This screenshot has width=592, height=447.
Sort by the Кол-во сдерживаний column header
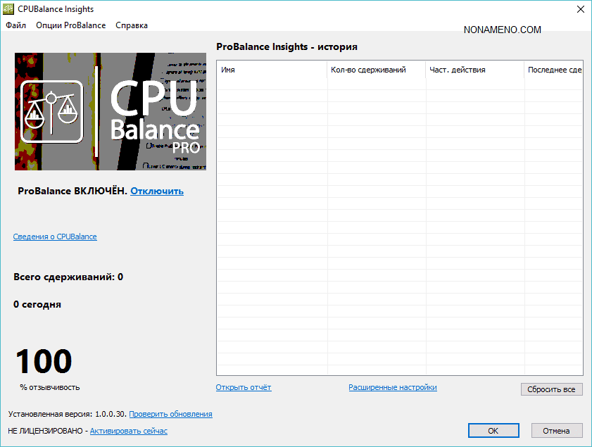tap(376, 70)
